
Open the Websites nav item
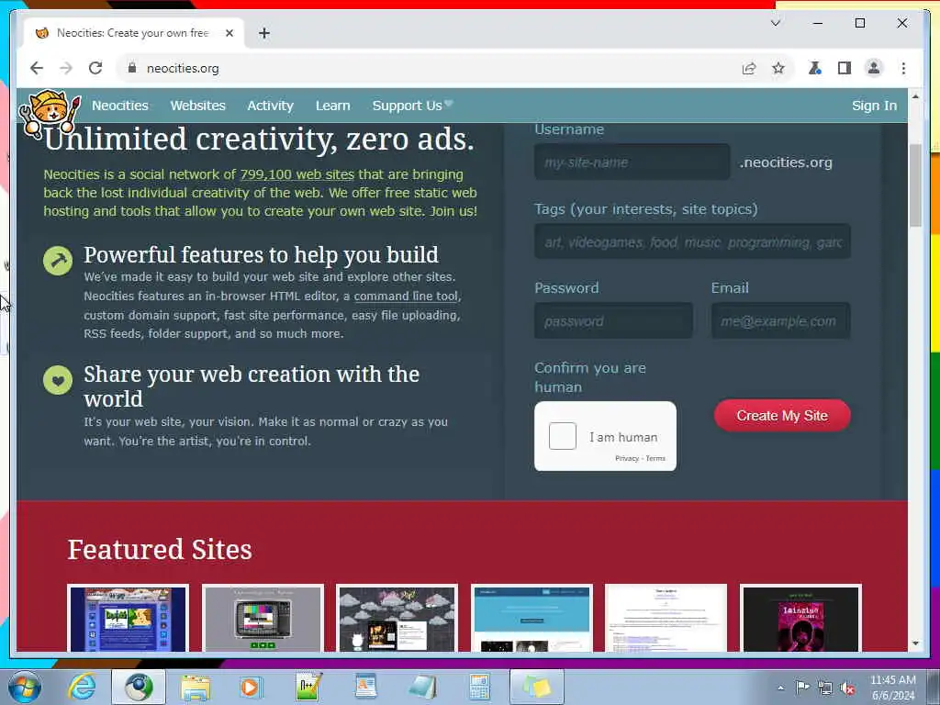(x=198, y=106)
